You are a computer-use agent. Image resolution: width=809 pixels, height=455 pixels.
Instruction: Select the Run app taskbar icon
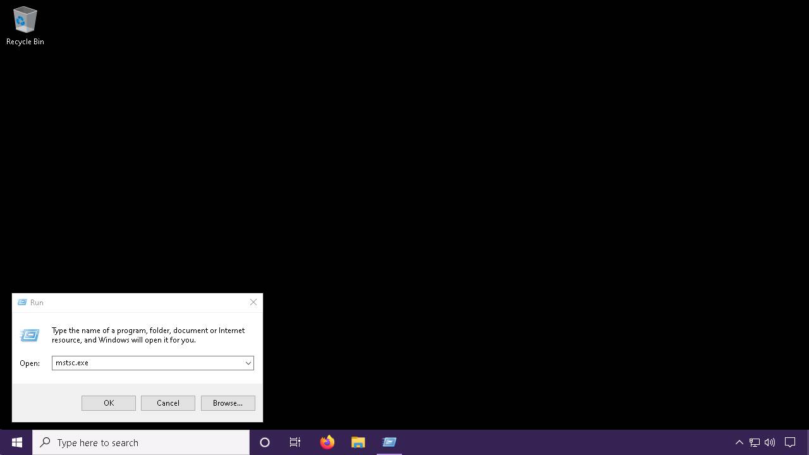pyautogui.click(x=389, y=442)
